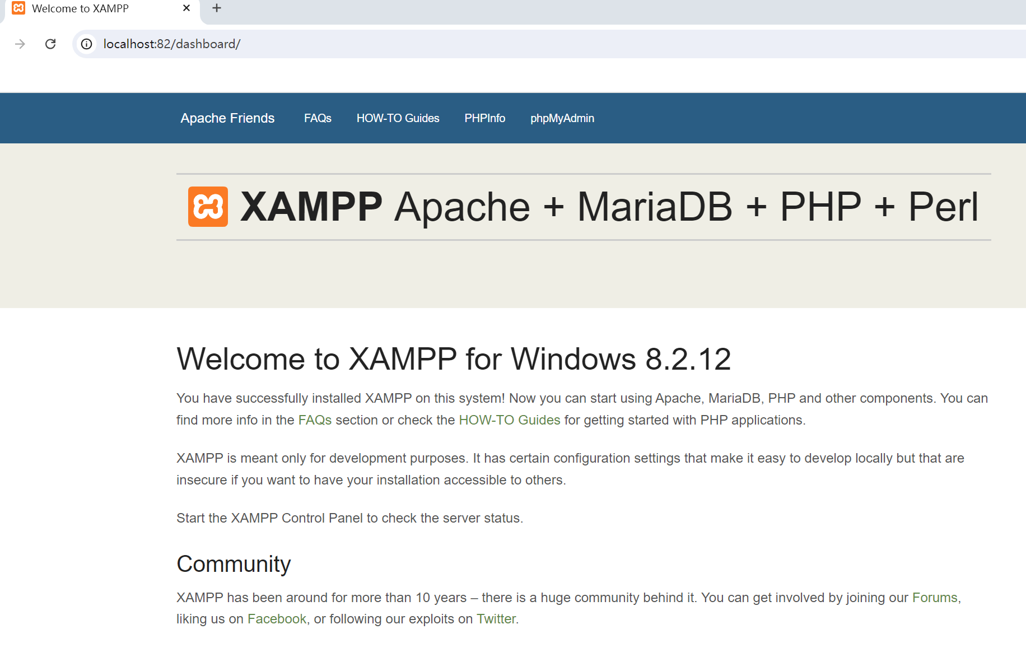Click the 'Start the XAMPP Control Panel' sentence
Image resolution: width=1026 pixels, height=671 pixels.
click(349, 518)
